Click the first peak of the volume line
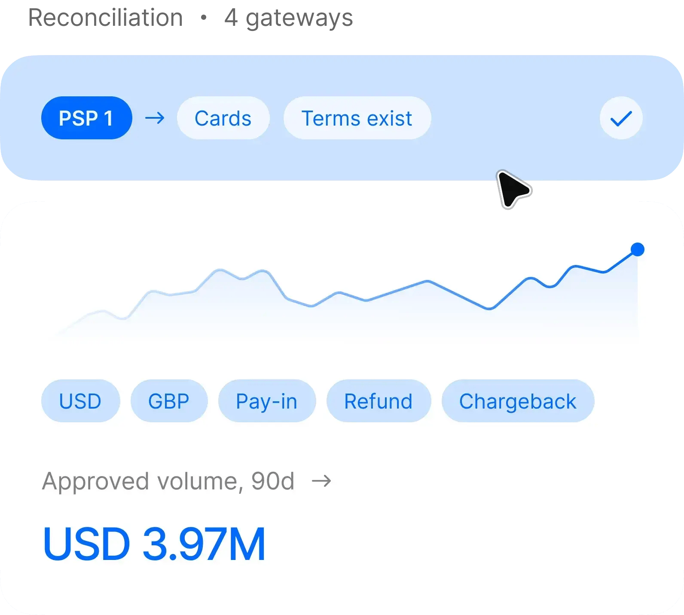Image resolution: width=684 pixels, height=615 pixels. tap(220, 270)
